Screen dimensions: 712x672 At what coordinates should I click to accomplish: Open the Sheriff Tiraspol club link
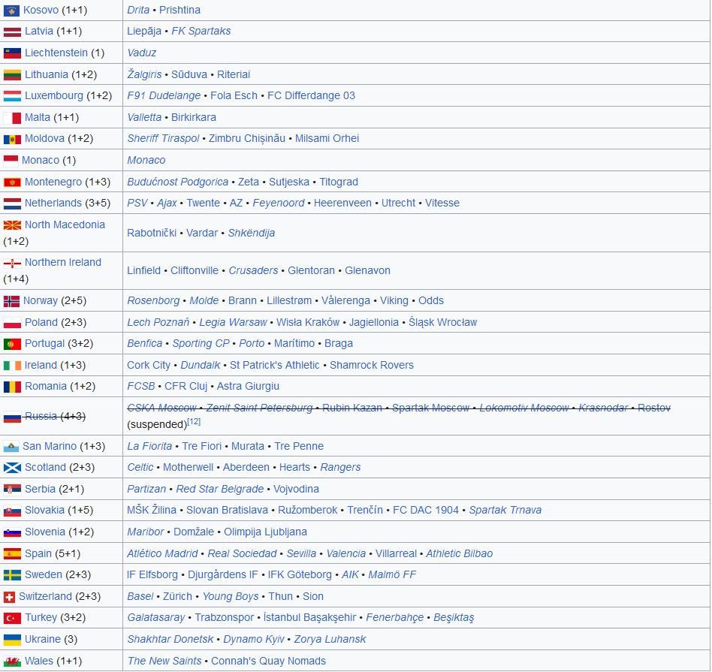[163, 139]
